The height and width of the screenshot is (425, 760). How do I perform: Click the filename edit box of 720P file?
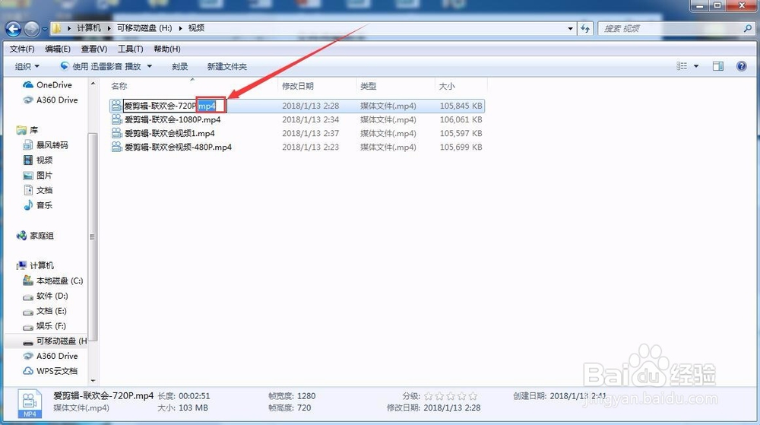[175, 106]
